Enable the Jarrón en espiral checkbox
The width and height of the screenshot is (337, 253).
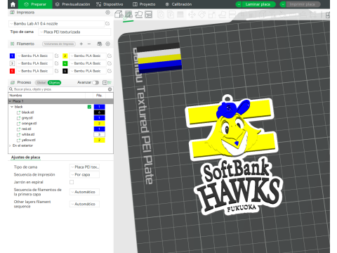(72, 182)
